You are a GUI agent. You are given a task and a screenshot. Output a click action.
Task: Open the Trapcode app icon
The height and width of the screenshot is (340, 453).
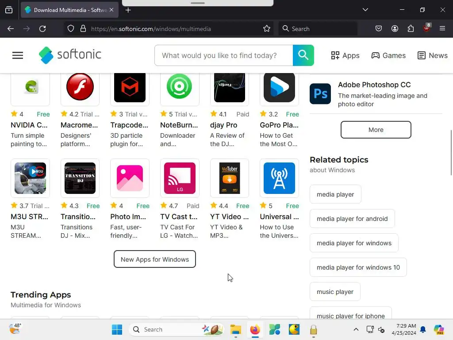click(130, 88)
